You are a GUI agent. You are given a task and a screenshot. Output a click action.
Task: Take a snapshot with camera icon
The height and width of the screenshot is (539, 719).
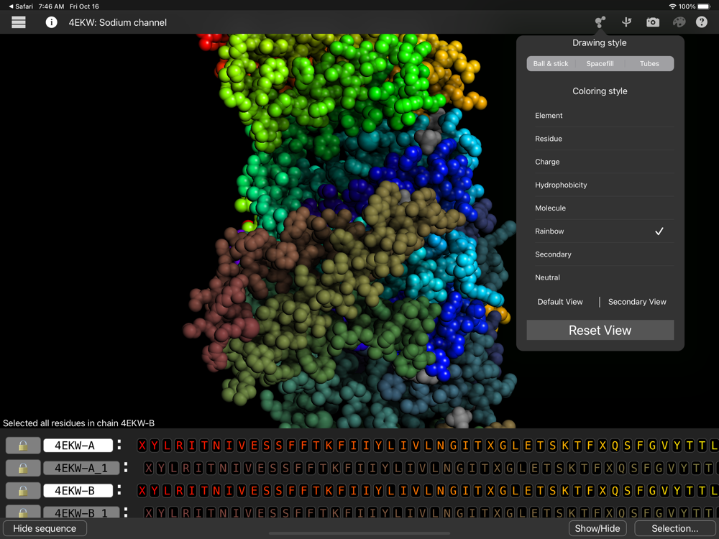pos(652,22)
